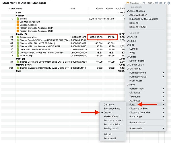The image size is (171, 143).
Task: Click the orange Call Money Account icon
Action: pos(18,22)
